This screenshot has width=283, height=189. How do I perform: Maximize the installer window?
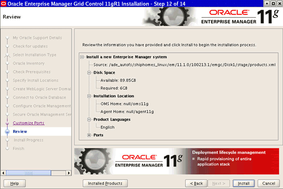tap(274, 3)
